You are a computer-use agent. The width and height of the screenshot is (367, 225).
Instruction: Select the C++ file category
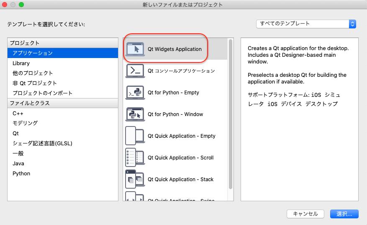pyautogui.click(x=63, y=114)
